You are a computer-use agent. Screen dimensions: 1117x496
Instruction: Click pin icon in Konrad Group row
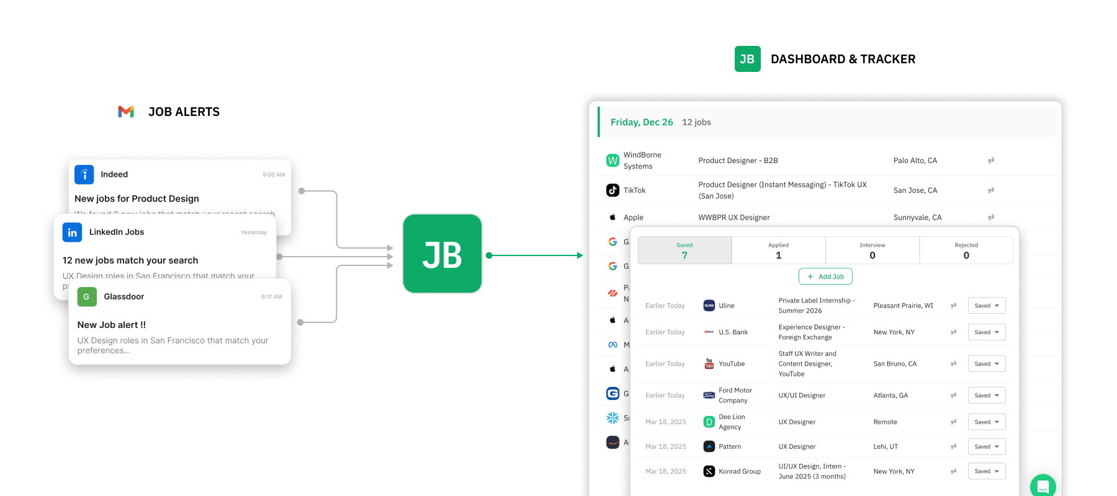pos(953,471)
